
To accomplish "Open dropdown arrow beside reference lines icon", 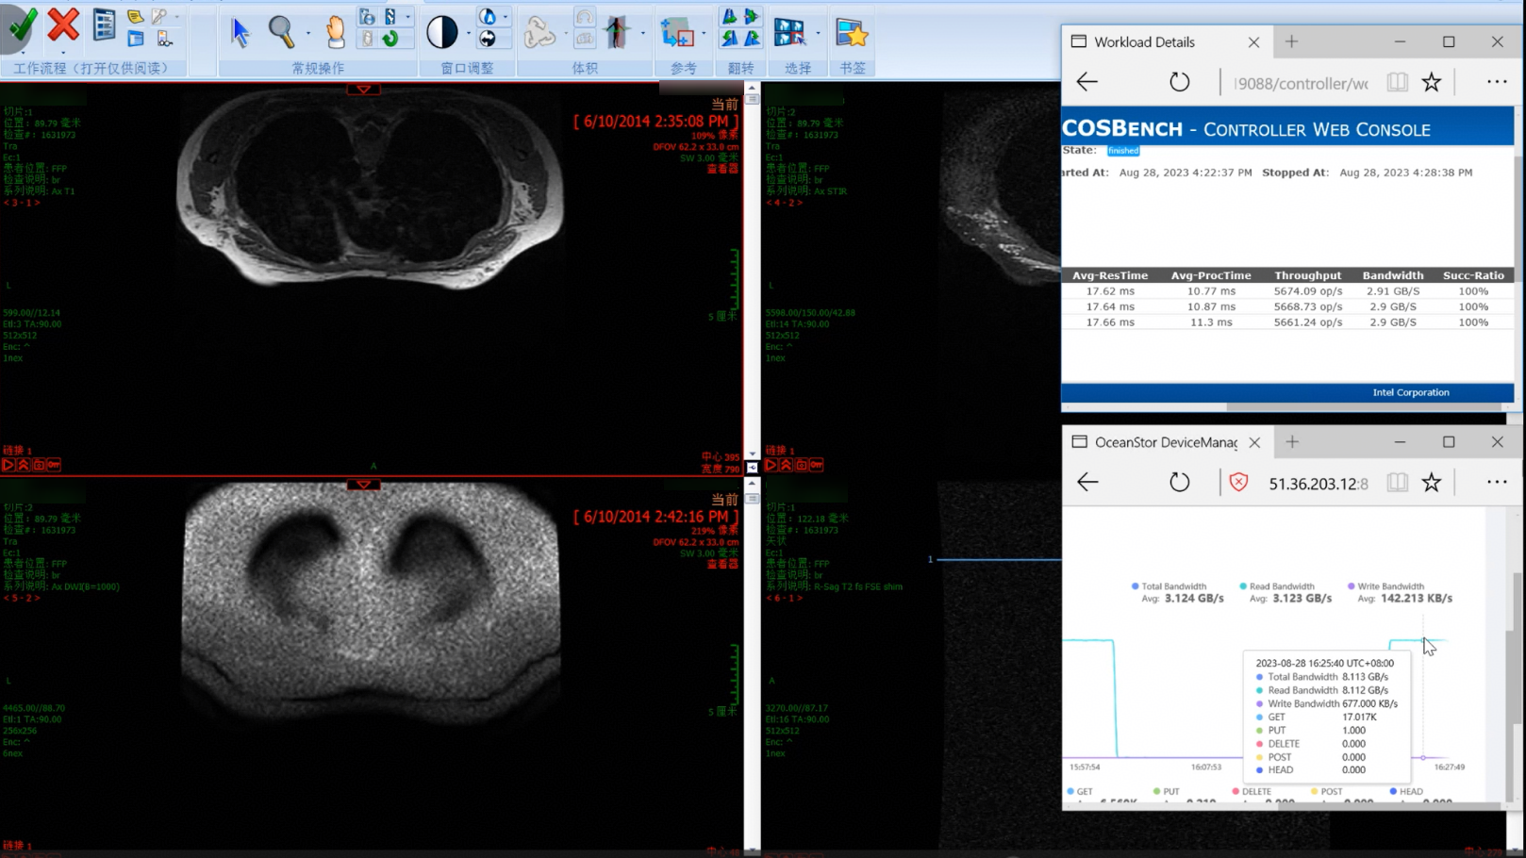I will coord(704,34).
